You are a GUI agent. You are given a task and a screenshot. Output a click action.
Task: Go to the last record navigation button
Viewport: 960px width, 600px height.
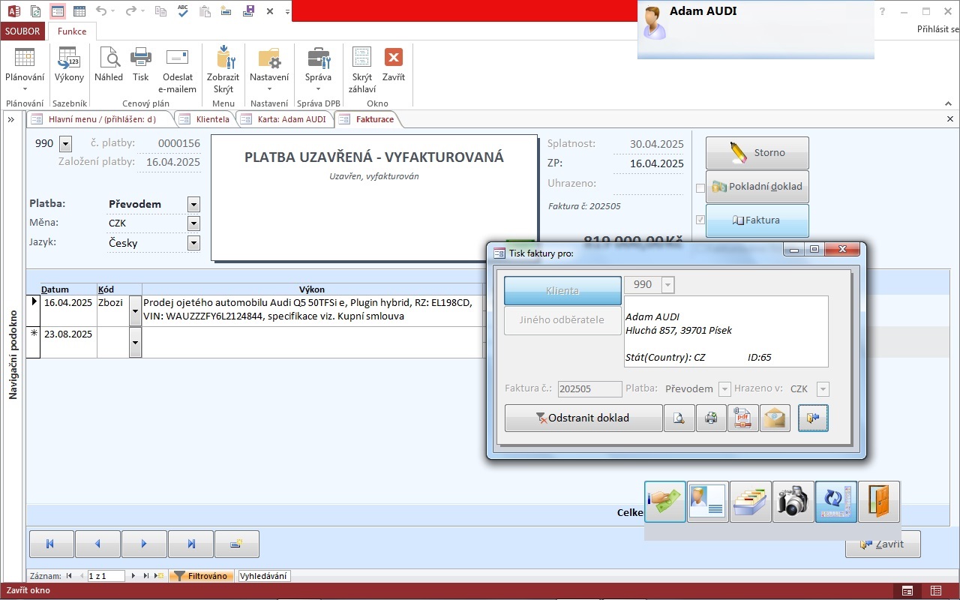pos(190,544)
